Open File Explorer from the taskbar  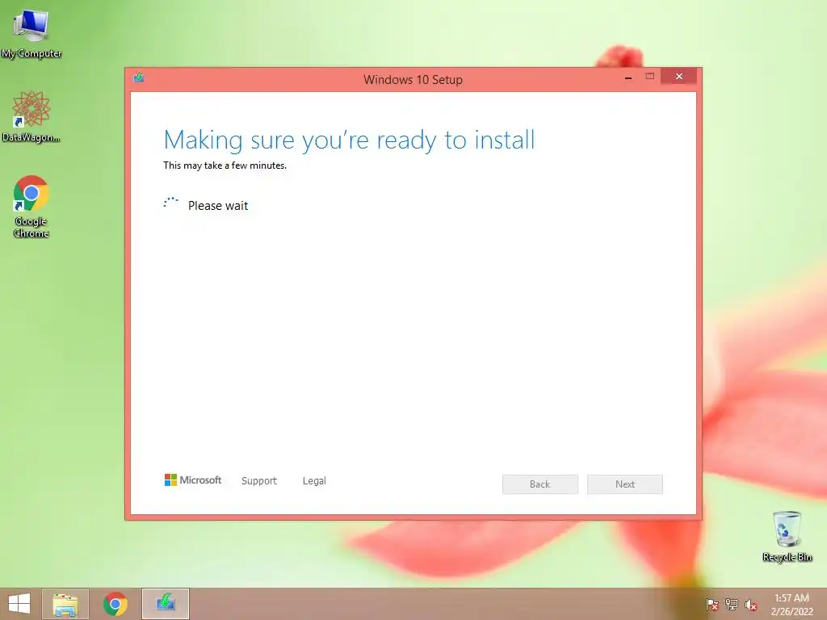coord(65,604)
